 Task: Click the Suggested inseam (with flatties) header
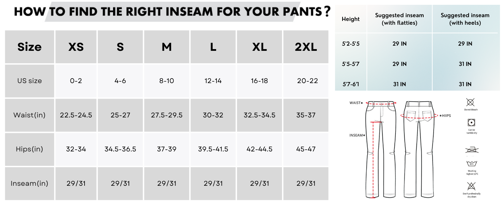399,19
